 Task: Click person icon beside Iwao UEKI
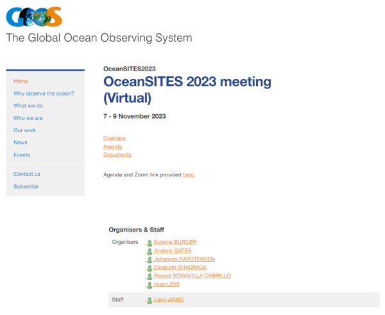[x=150, y=285]
